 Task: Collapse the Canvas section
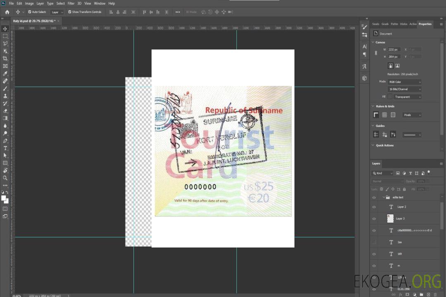pos(373,42)
